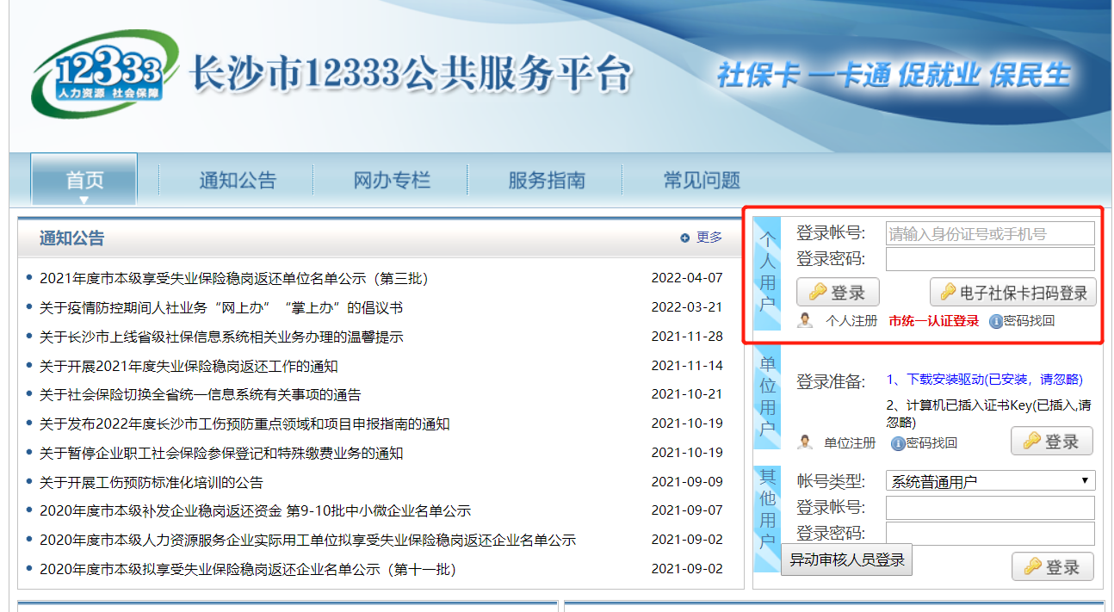The image size is (1114, 612).
Task: Click info icon beside personal 密码找回
Action: [x=995, y=321]
